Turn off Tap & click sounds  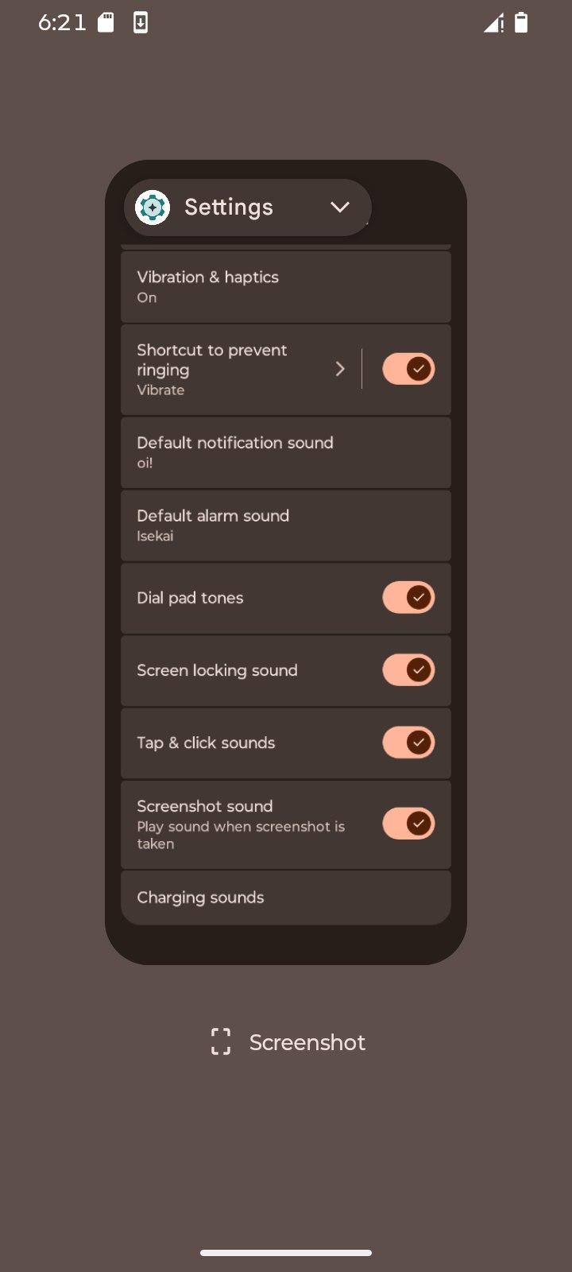408,743
